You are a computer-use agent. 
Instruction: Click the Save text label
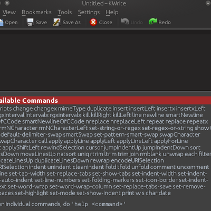coord(41,23)
